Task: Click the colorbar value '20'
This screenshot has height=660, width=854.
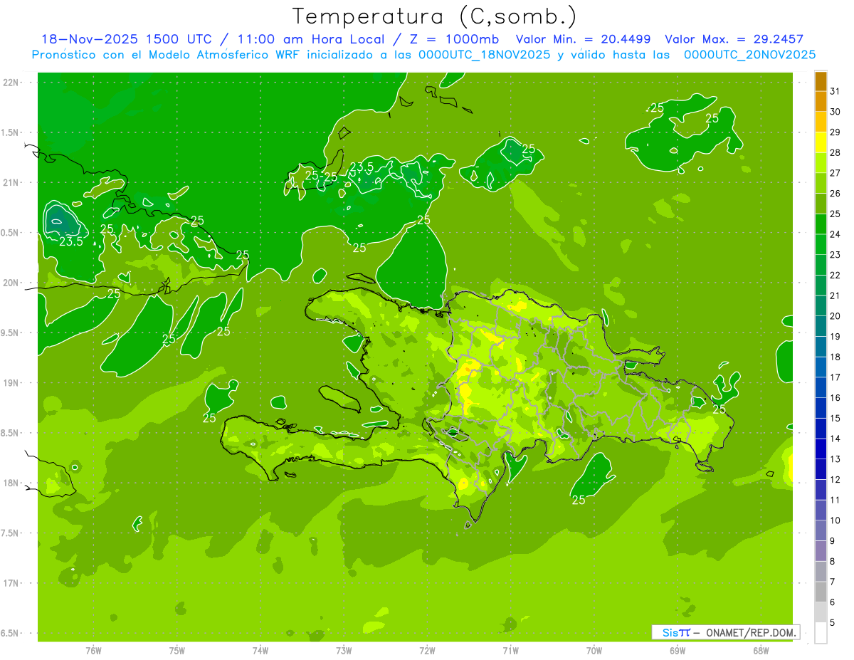Action: click(x=835, y=316)
